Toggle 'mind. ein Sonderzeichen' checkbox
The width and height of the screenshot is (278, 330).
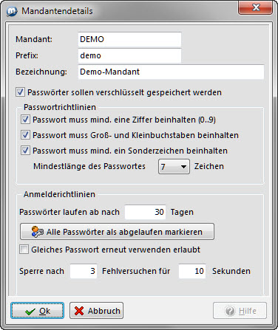pos(25,151)
